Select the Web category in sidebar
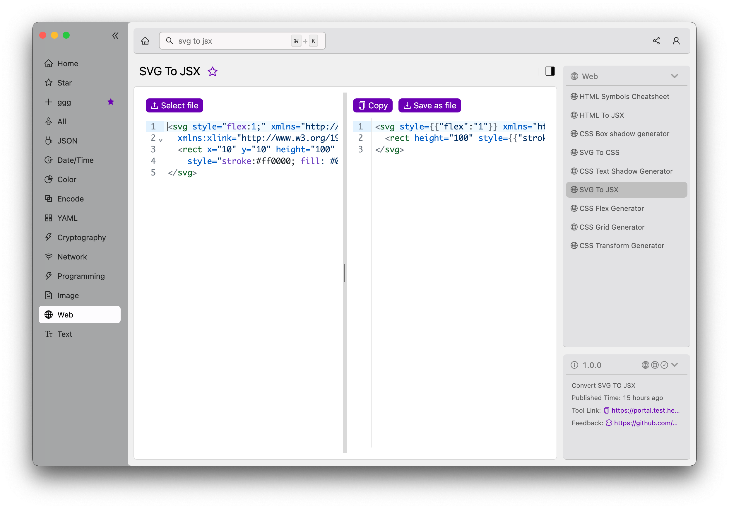Screen dimensions: 729x509 (x=79, y=315)
